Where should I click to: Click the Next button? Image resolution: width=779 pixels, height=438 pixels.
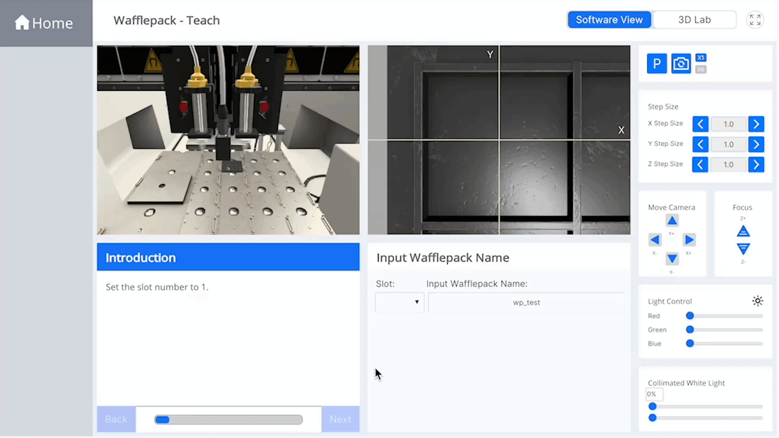click(x=340, y=419)
